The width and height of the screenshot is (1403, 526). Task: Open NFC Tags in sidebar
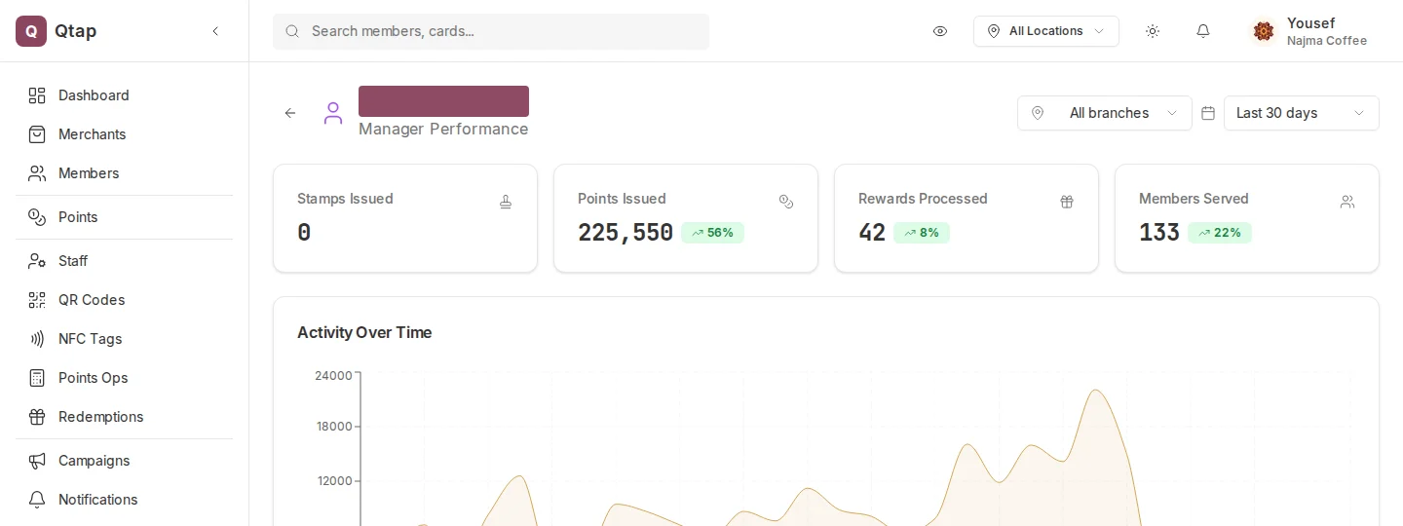(x=125, y=339)
